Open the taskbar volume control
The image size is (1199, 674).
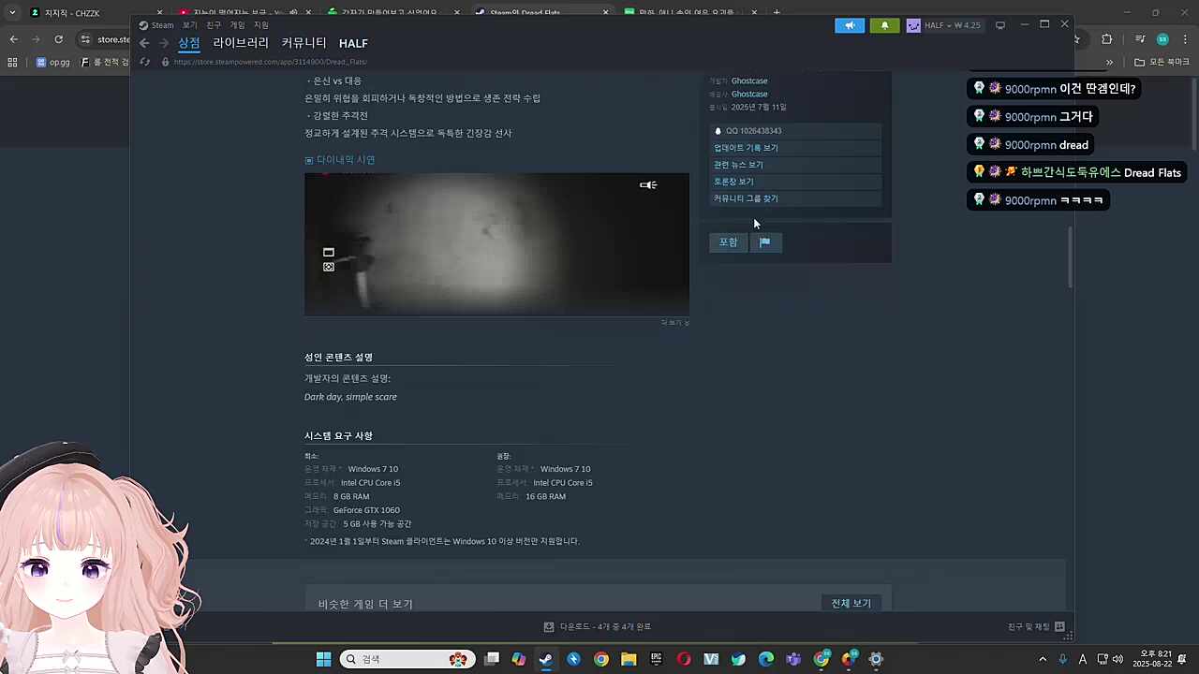[x=1118, y=659]
